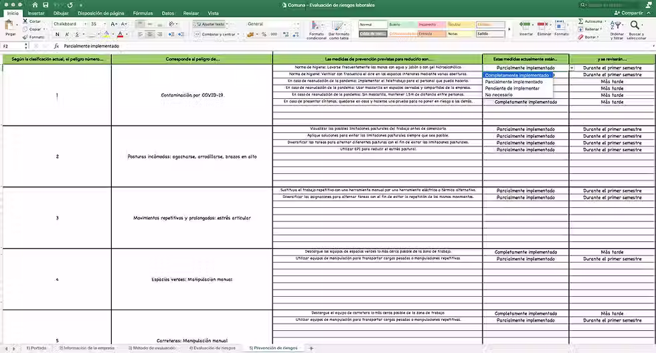
Task: Open the font size 35 dropdown
Action: click(104, 24)
